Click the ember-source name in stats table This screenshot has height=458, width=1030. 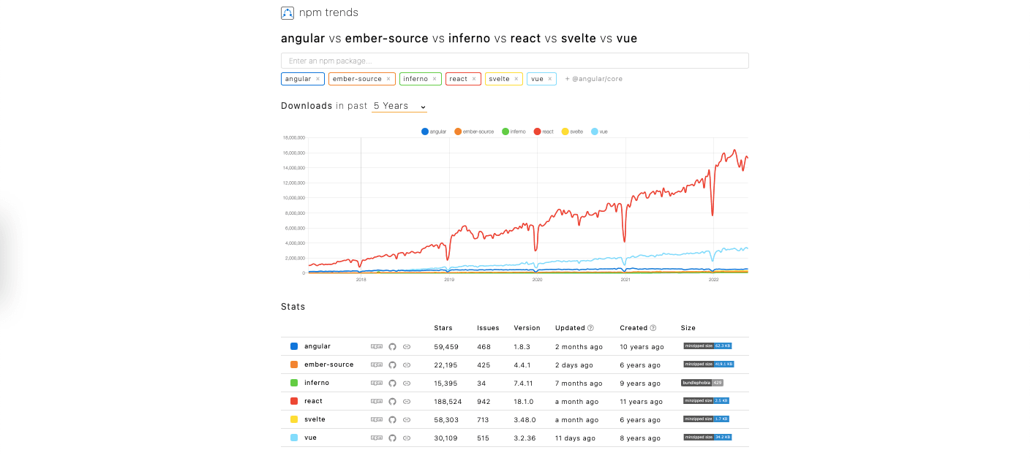(x=329, y=365)
